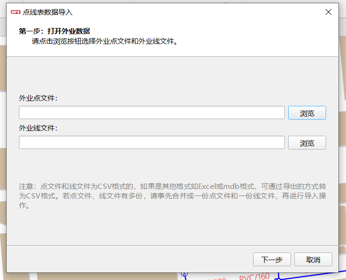Screen dimensions: 346x280
Task: Click the 点线表数据导入 window title text
Action: click(47, 12)
